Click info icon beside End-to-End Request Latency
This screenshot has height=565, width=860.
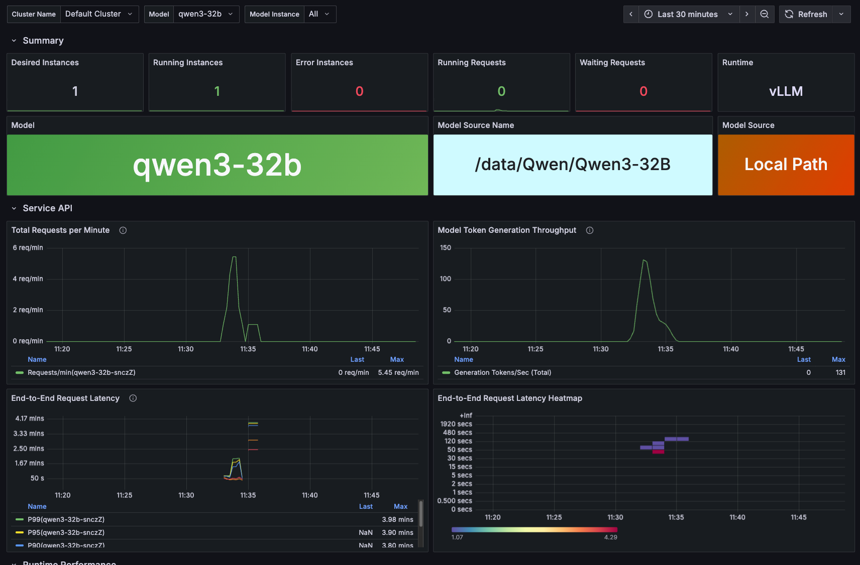[x=133, y=398]
